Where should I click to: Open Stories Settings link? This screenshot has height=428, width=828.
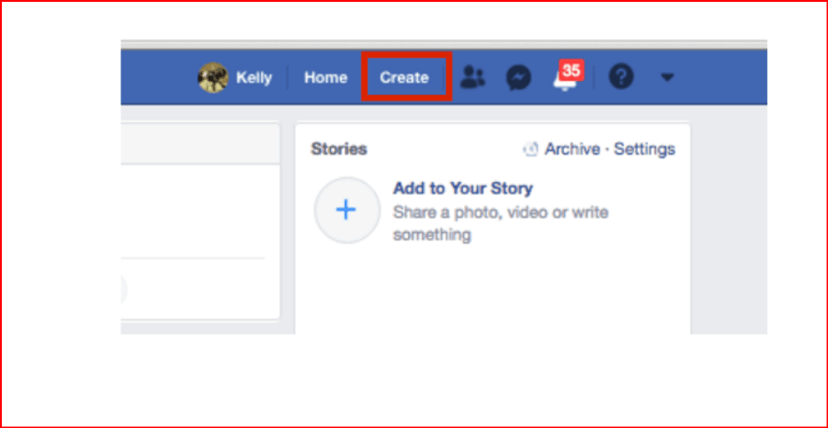(644, 149)
